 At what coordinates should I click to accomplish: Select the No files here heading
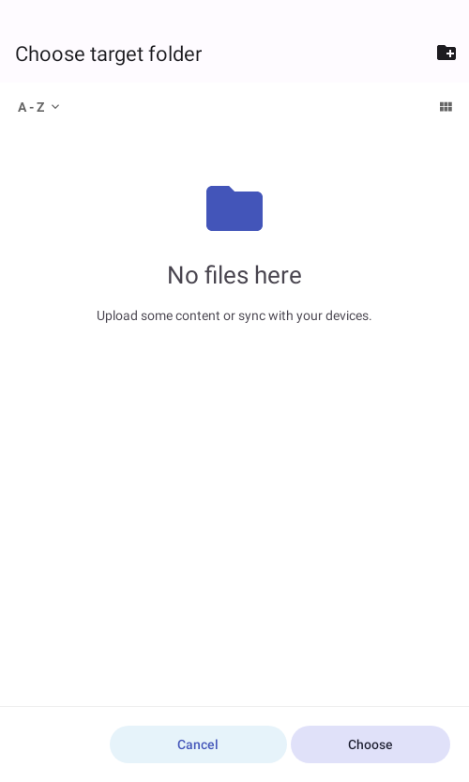tap(234, 275)
